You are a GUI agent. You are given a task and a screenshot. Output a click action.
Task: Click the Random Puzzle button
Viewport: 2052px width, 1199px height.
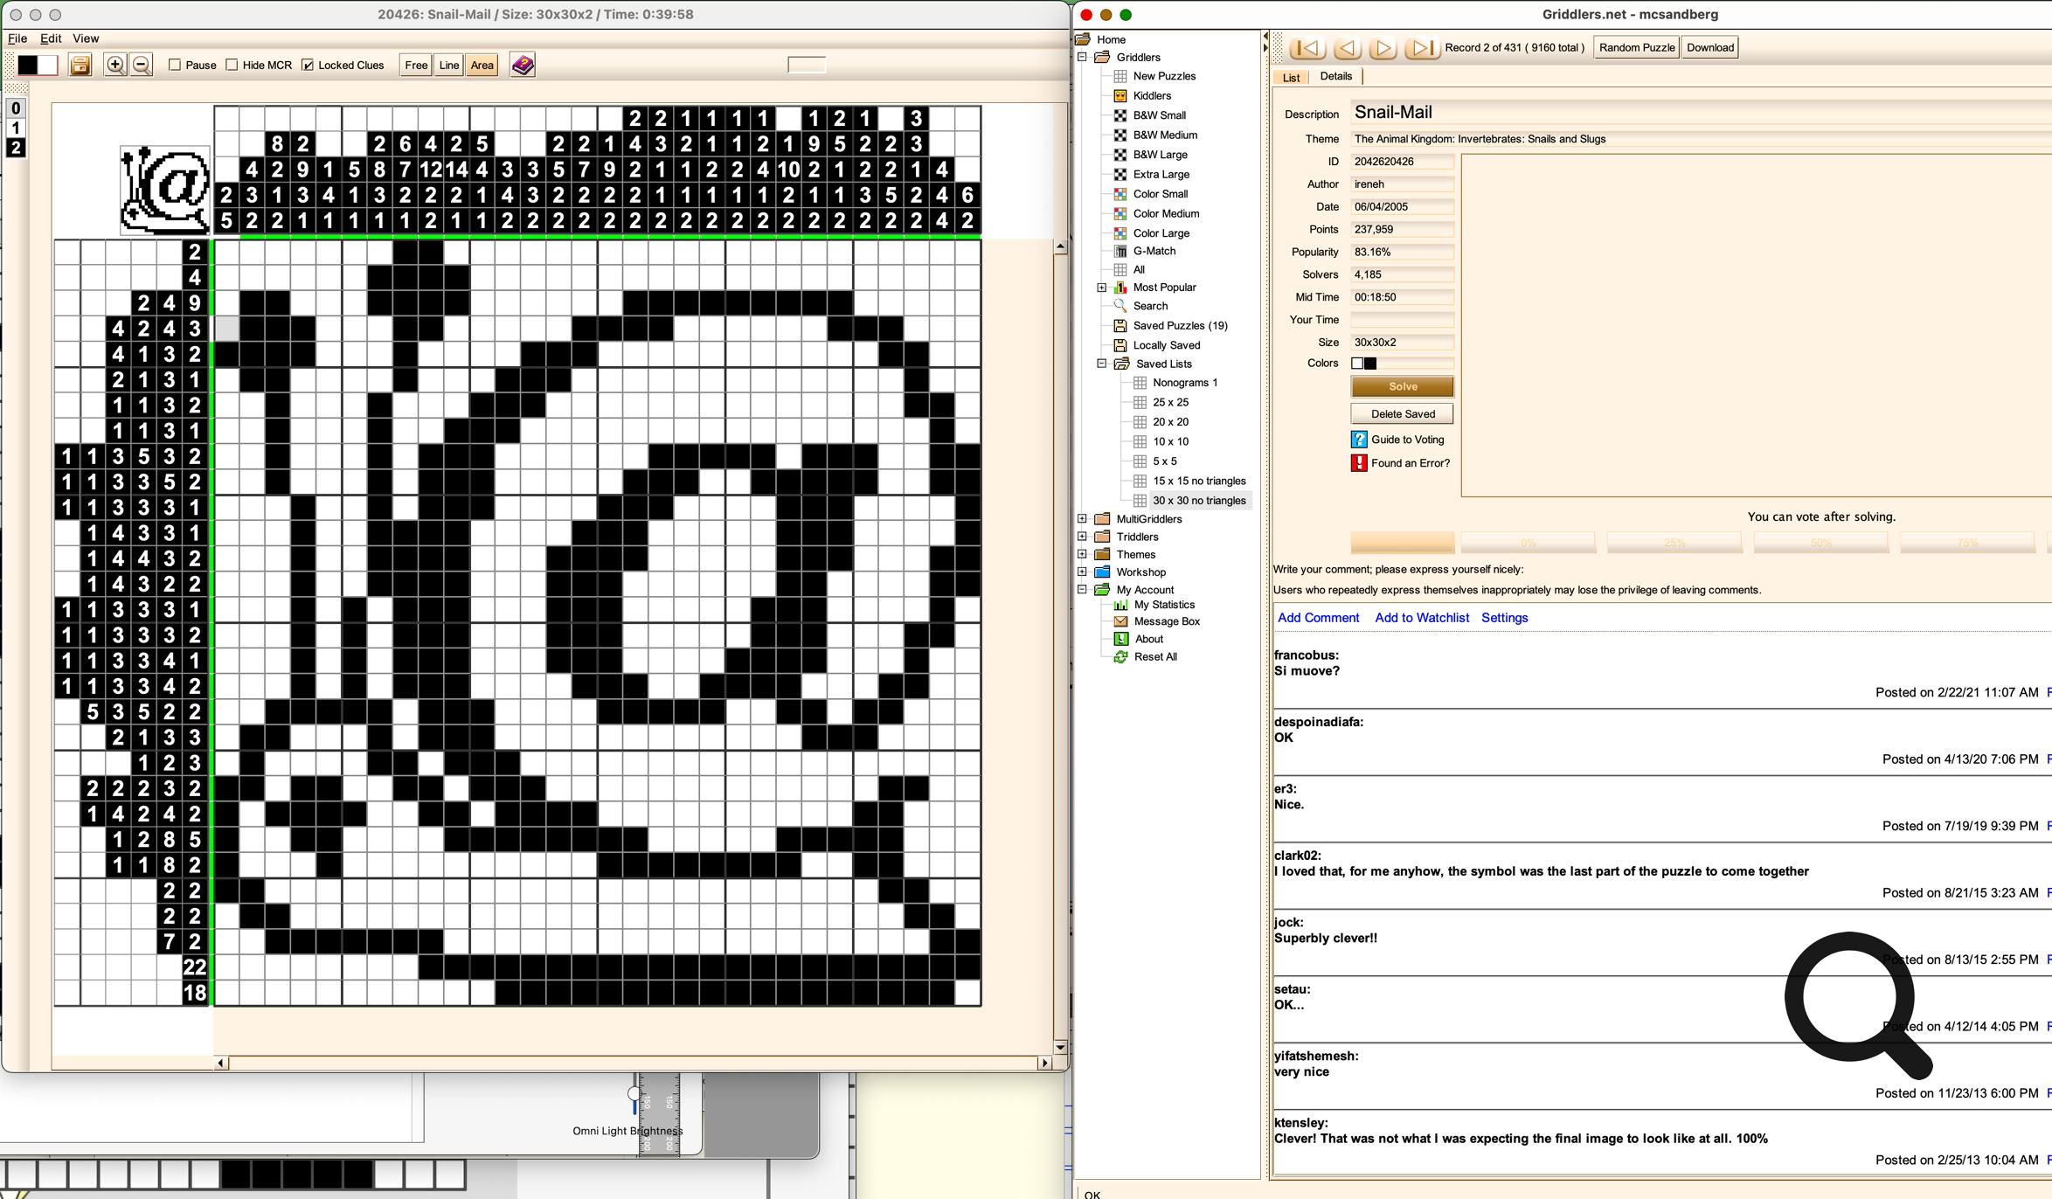pos(1636,47)
